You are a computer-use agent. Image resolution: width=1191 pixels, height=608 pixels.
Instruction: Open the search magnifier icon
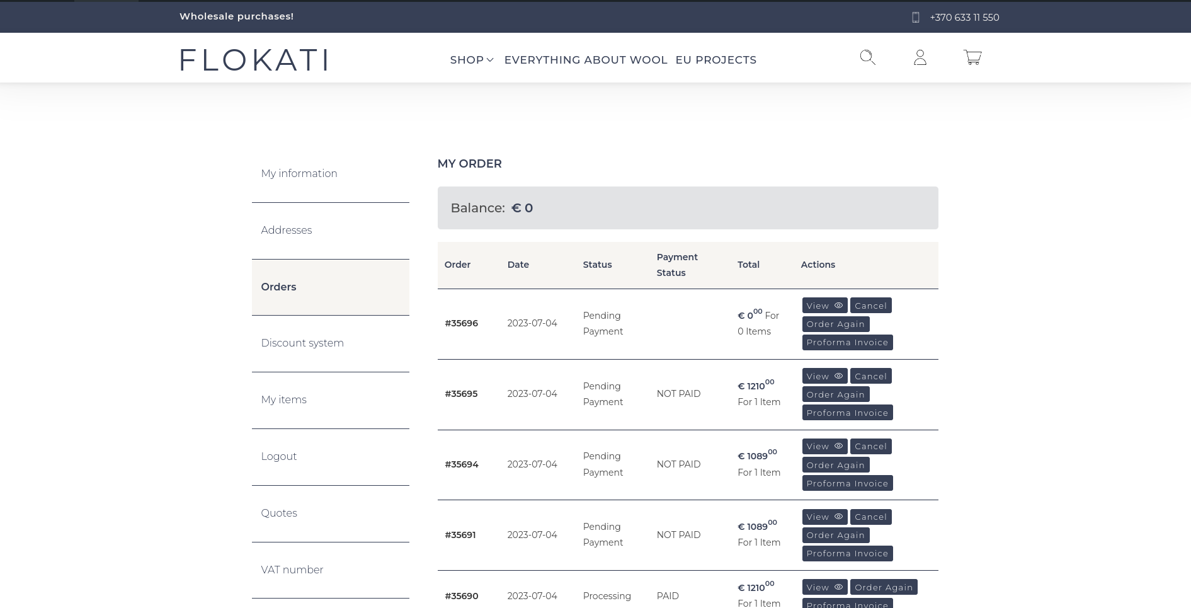pos(868,57)
